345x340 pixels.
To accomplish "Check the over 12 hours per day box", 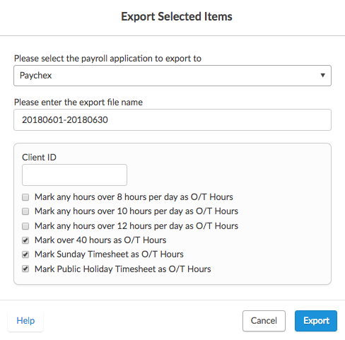I will 25,226.
